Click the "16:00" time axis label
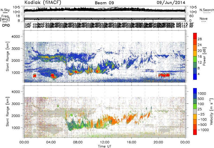 (x=131, y=142)
